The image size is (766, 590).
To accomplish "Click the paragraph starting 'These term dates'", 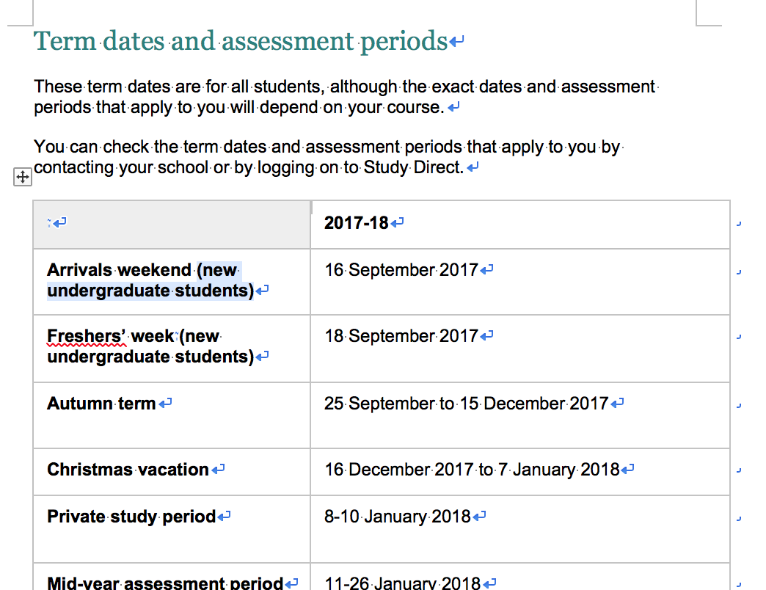I will point(346,97).
